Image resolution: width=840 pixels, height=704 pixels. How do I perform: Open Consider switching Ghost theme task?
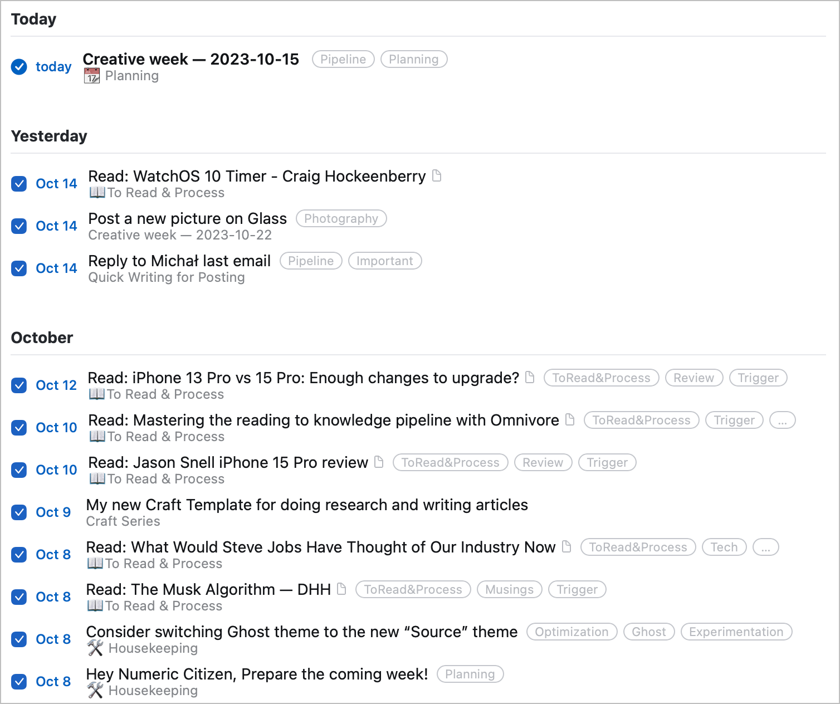pos(302,632)
